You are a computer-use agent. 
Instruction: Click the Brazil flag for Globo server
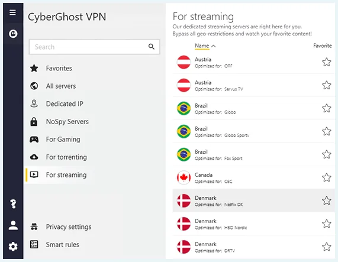click(x=184, y=108)
